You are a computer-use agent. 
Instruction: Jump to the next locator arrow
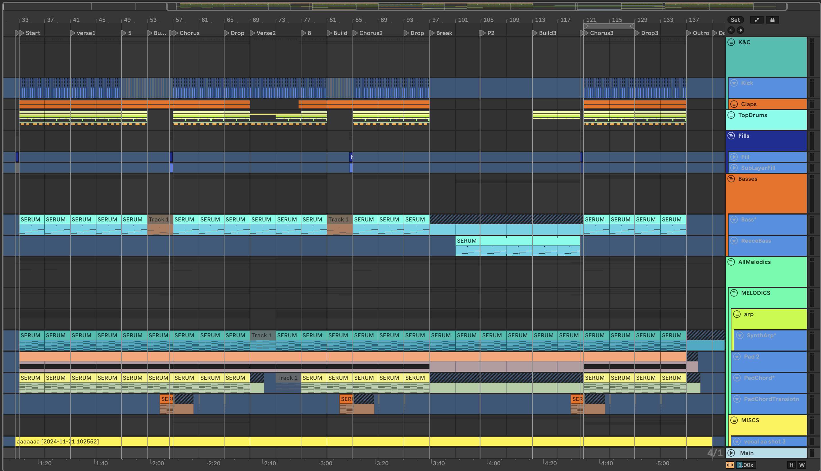pyautogui.click(x=740, y=30)
